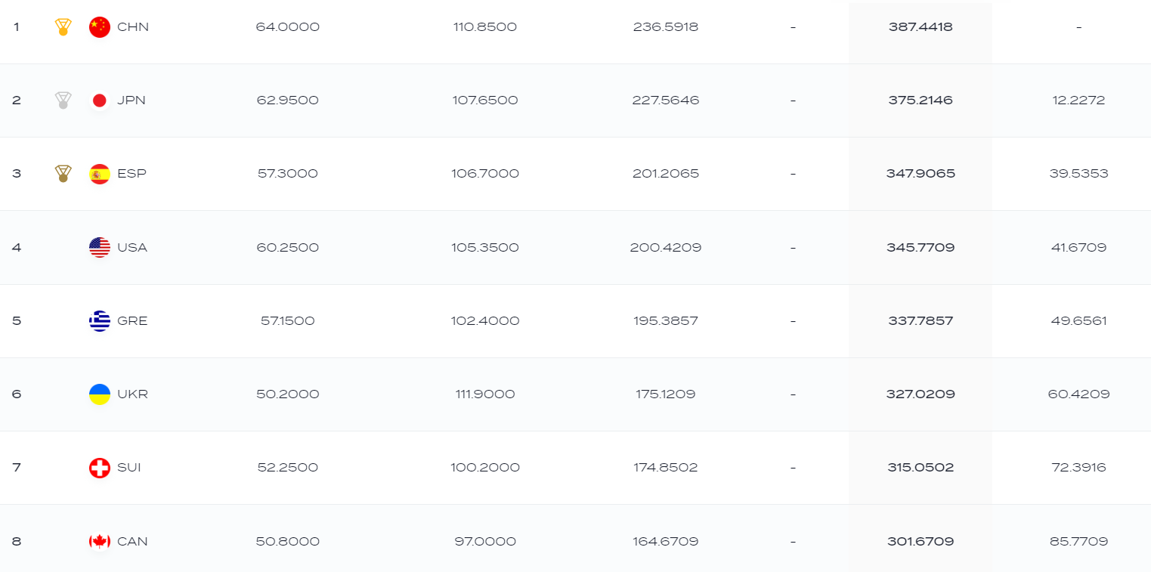The height and width of the screenshot is (572, 1151).
Task: Select rank number 5 for GRE row
Action: (x=17, y=320)
